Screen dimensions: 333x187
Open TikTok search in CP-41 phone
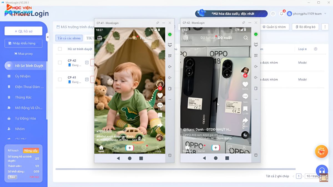pyautogui.click(x=160, y=38)
